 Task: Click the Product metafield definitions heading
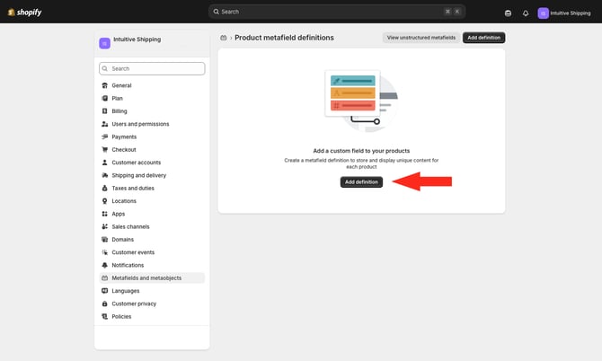(284, 38)
